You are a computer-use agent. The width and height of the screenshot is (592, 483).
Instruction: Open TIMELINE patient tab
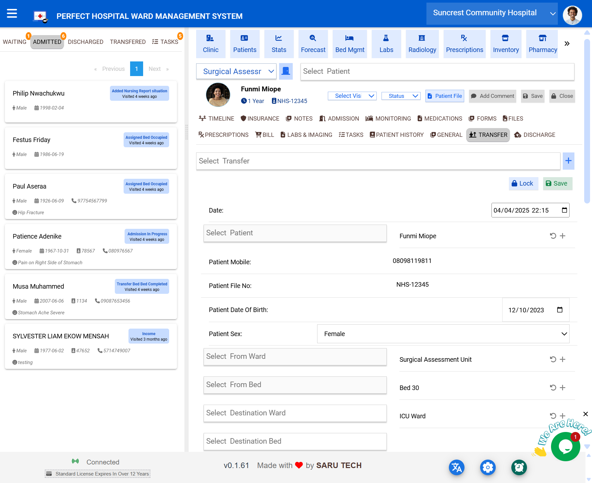point(216,119)
